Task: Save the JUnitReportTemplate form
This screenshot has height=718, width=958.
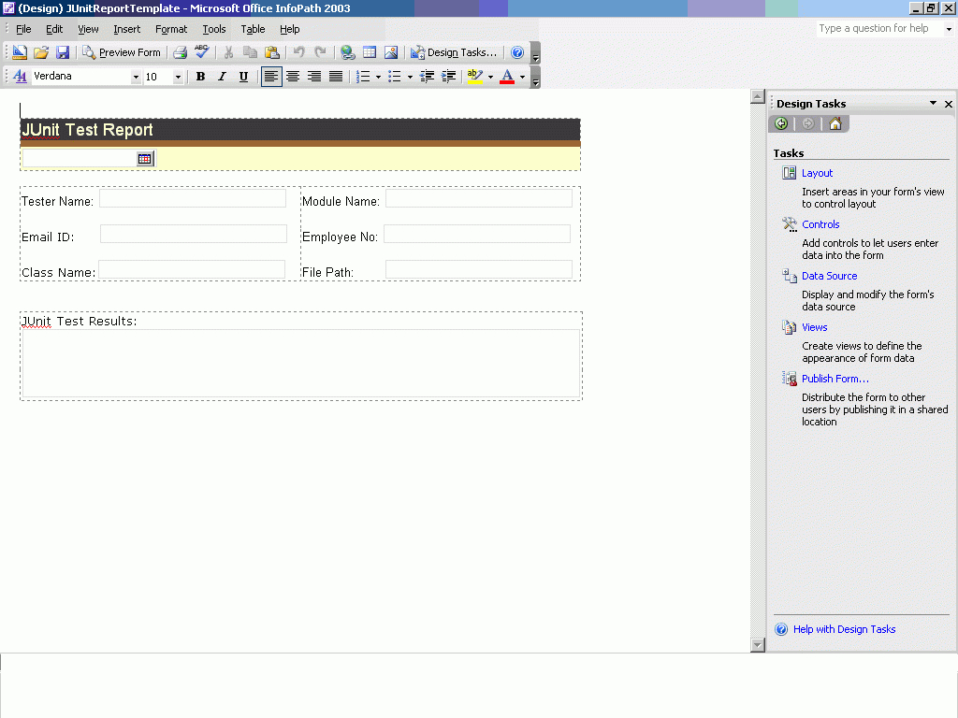Action: tap(62, 52)
